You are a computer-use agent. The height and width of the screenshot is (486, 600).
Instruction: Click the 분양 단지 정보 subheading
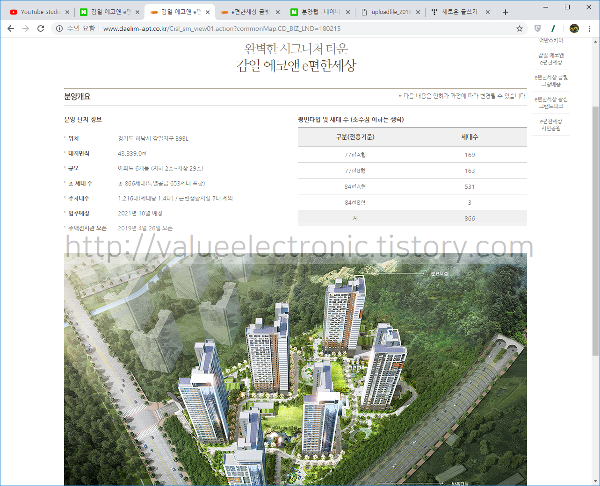coord(83,120)
